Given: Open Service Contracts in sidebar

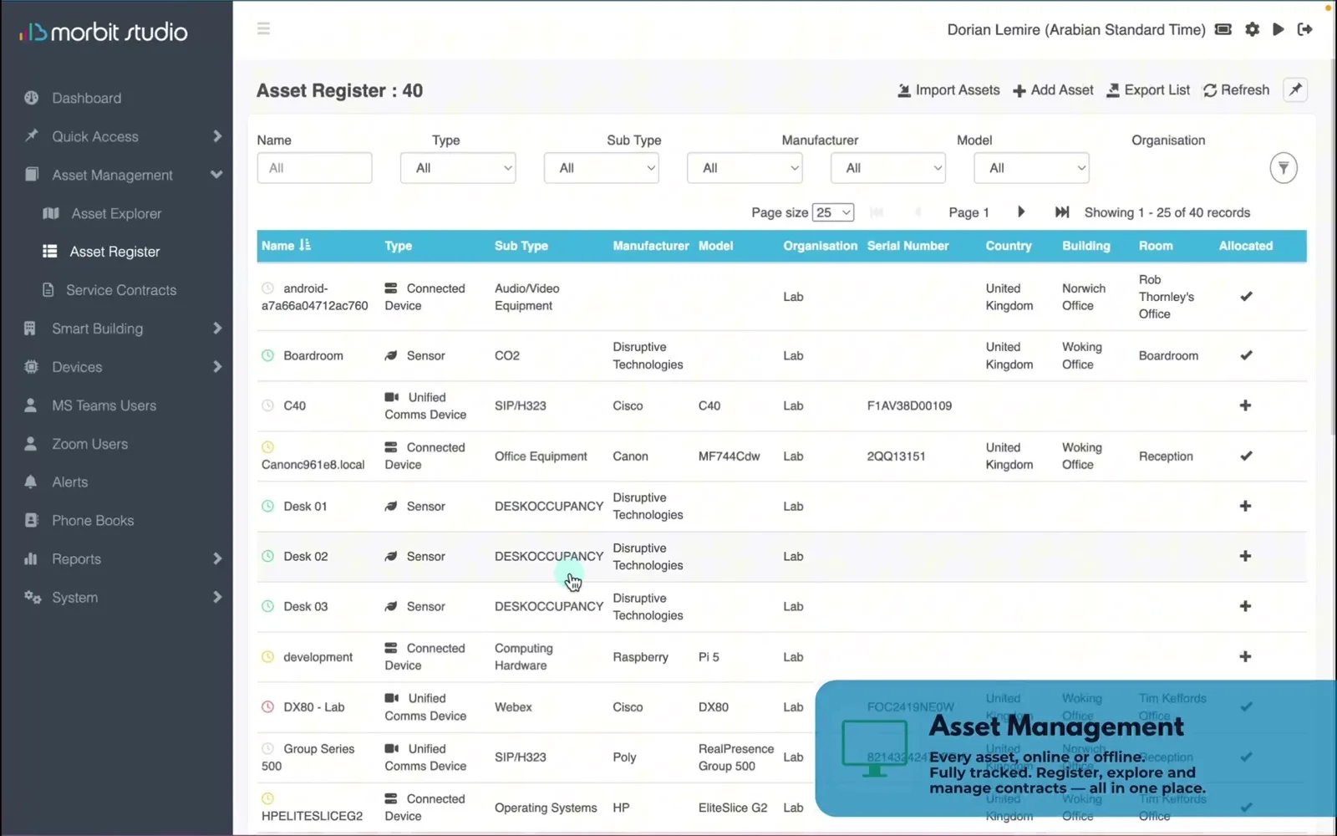Looking at the screenshot, I should (x=121, y=290).
